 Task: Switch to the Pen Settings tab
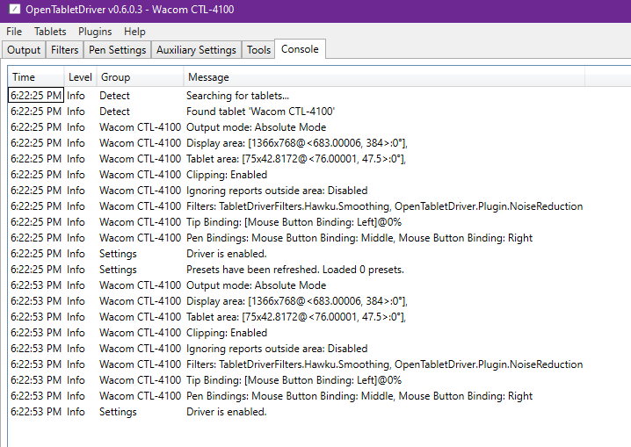point(117,50)
